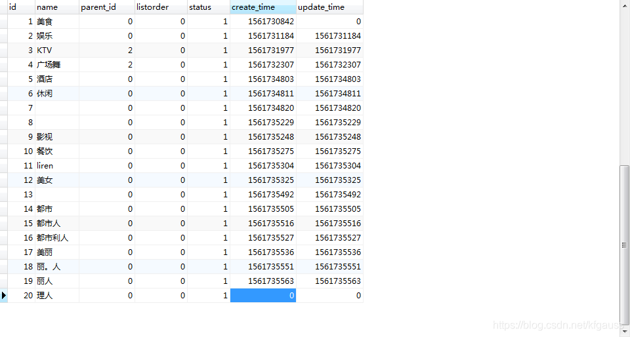This screenshot has width=630, height=337.
Task: Click the update_time cell 0 in row 20
Action: coord(330,296)
